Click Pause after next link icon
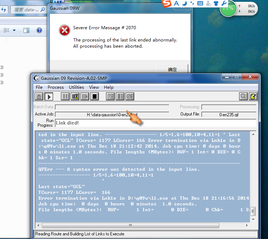The image size is (268, 239). [x=75, y=96]
